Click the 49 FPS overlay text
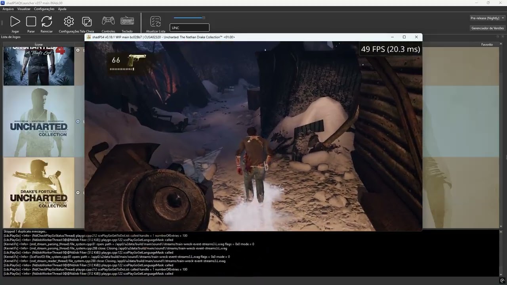Viewport: 507px width, 285px height. (x=390, y=49)
